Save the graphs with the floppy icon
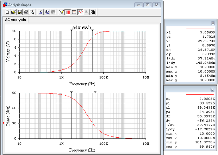Screen dimensions: 218x155 point(20,12)
